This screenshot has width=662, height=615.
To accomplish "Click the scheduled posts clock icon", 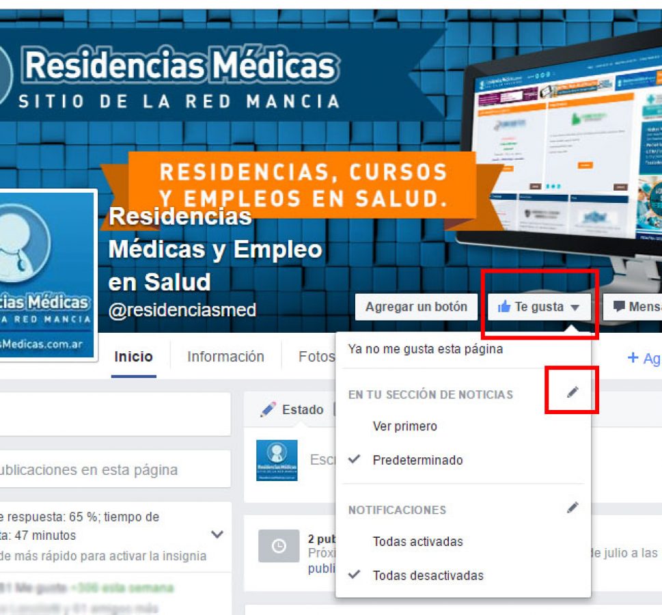I will coord(279,546).
